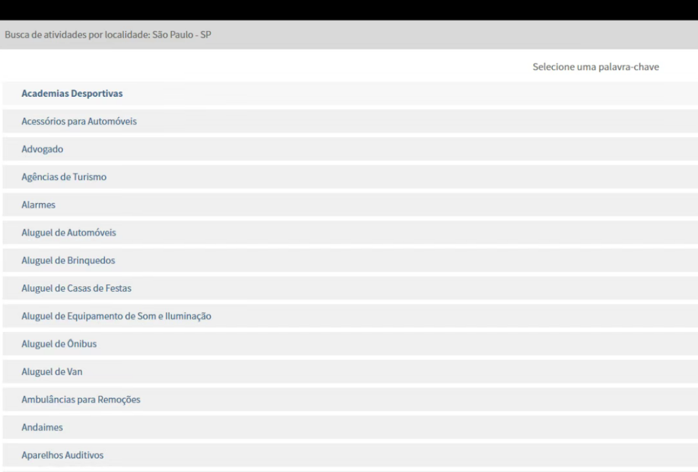This screenshot has width=698, height=472.
Task: Click blank white area left of keyword selector
Action: 267,66
